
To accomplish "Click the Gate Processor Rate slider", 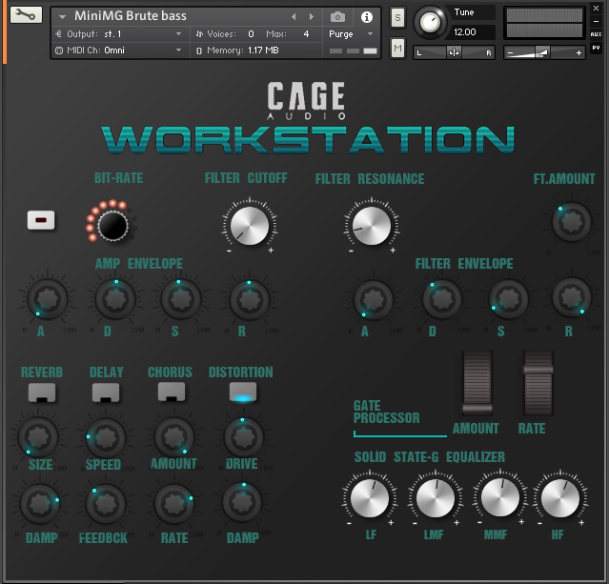I will point(538,383).
